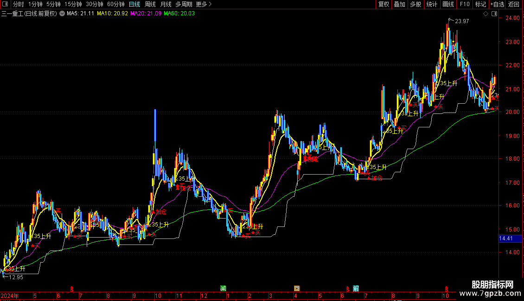Viewport: 524px width, 301px height.
Task: Switch to the 周线 period tab
Action: 150,4
